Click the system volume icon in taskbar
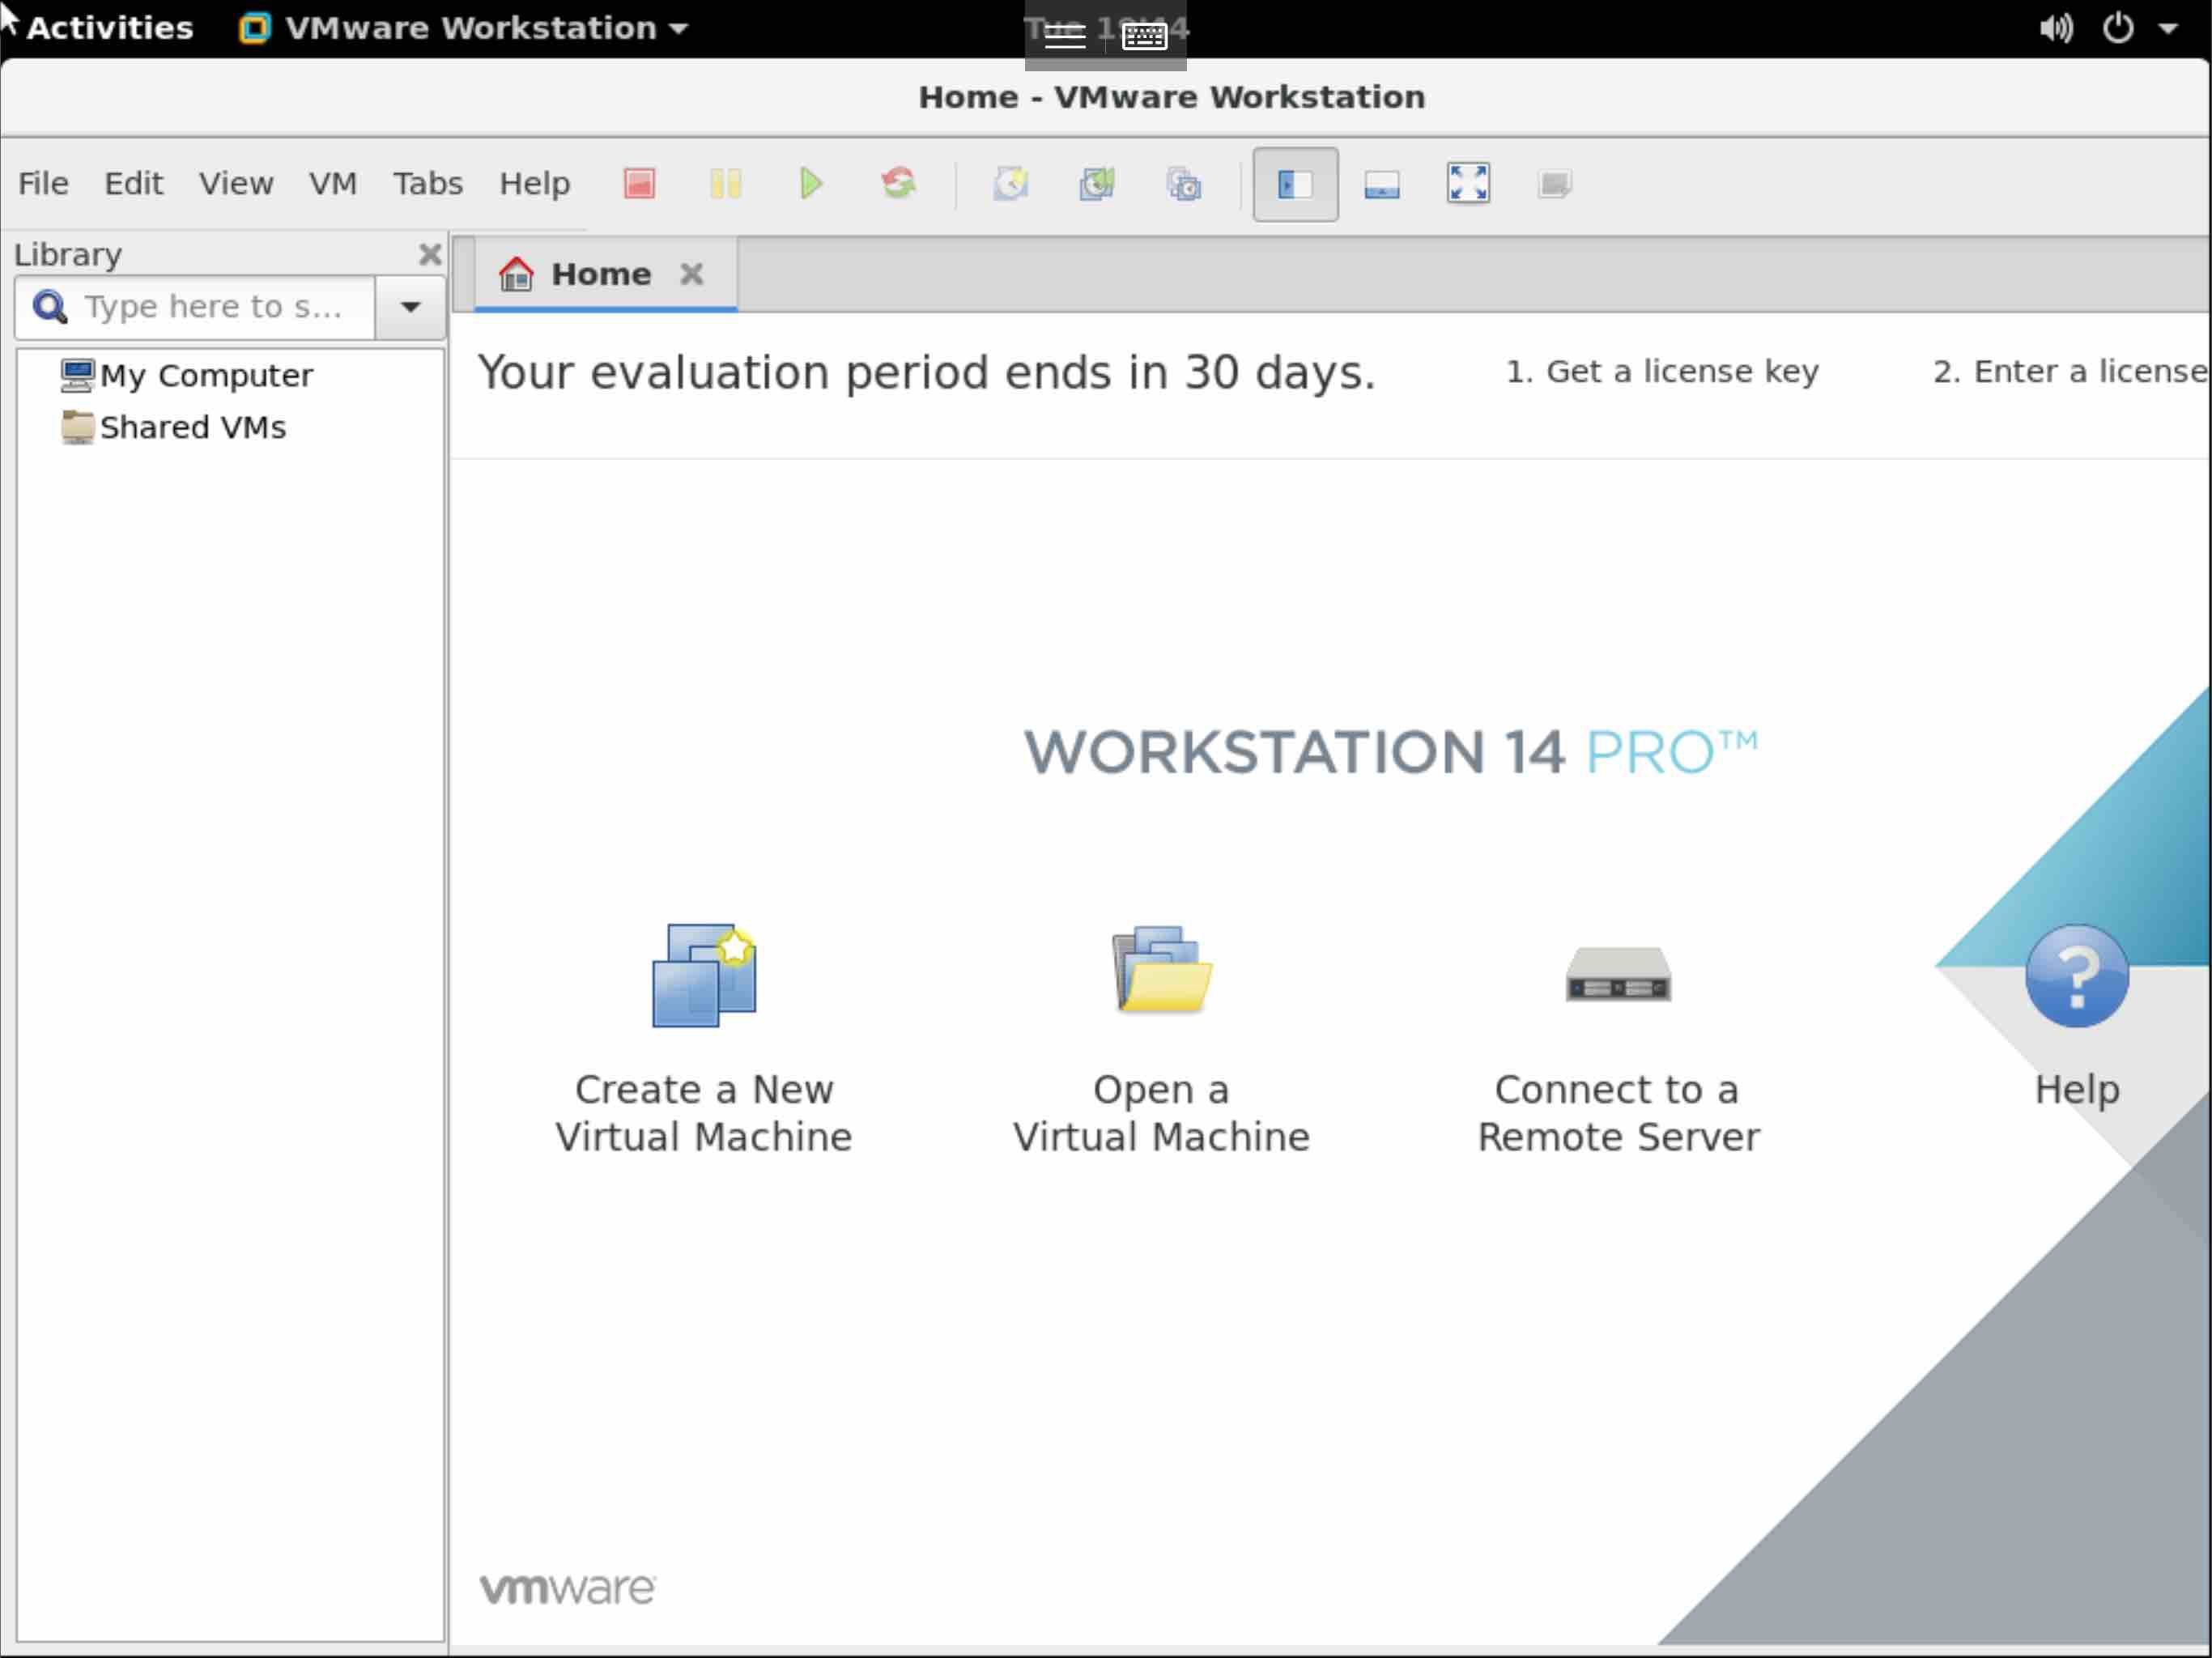Image resolution: width=2212 pixels, height=1658 pixels. (x=2053, y=26)
